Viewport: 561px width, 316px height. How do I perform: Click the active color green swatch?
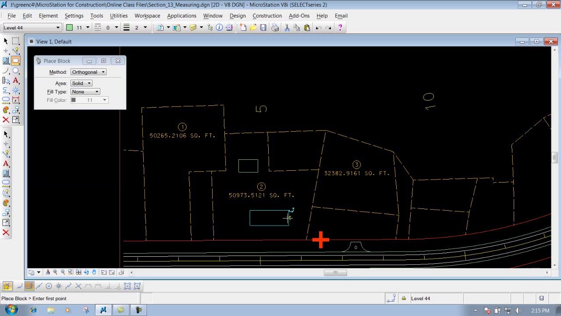click(69, 28)
